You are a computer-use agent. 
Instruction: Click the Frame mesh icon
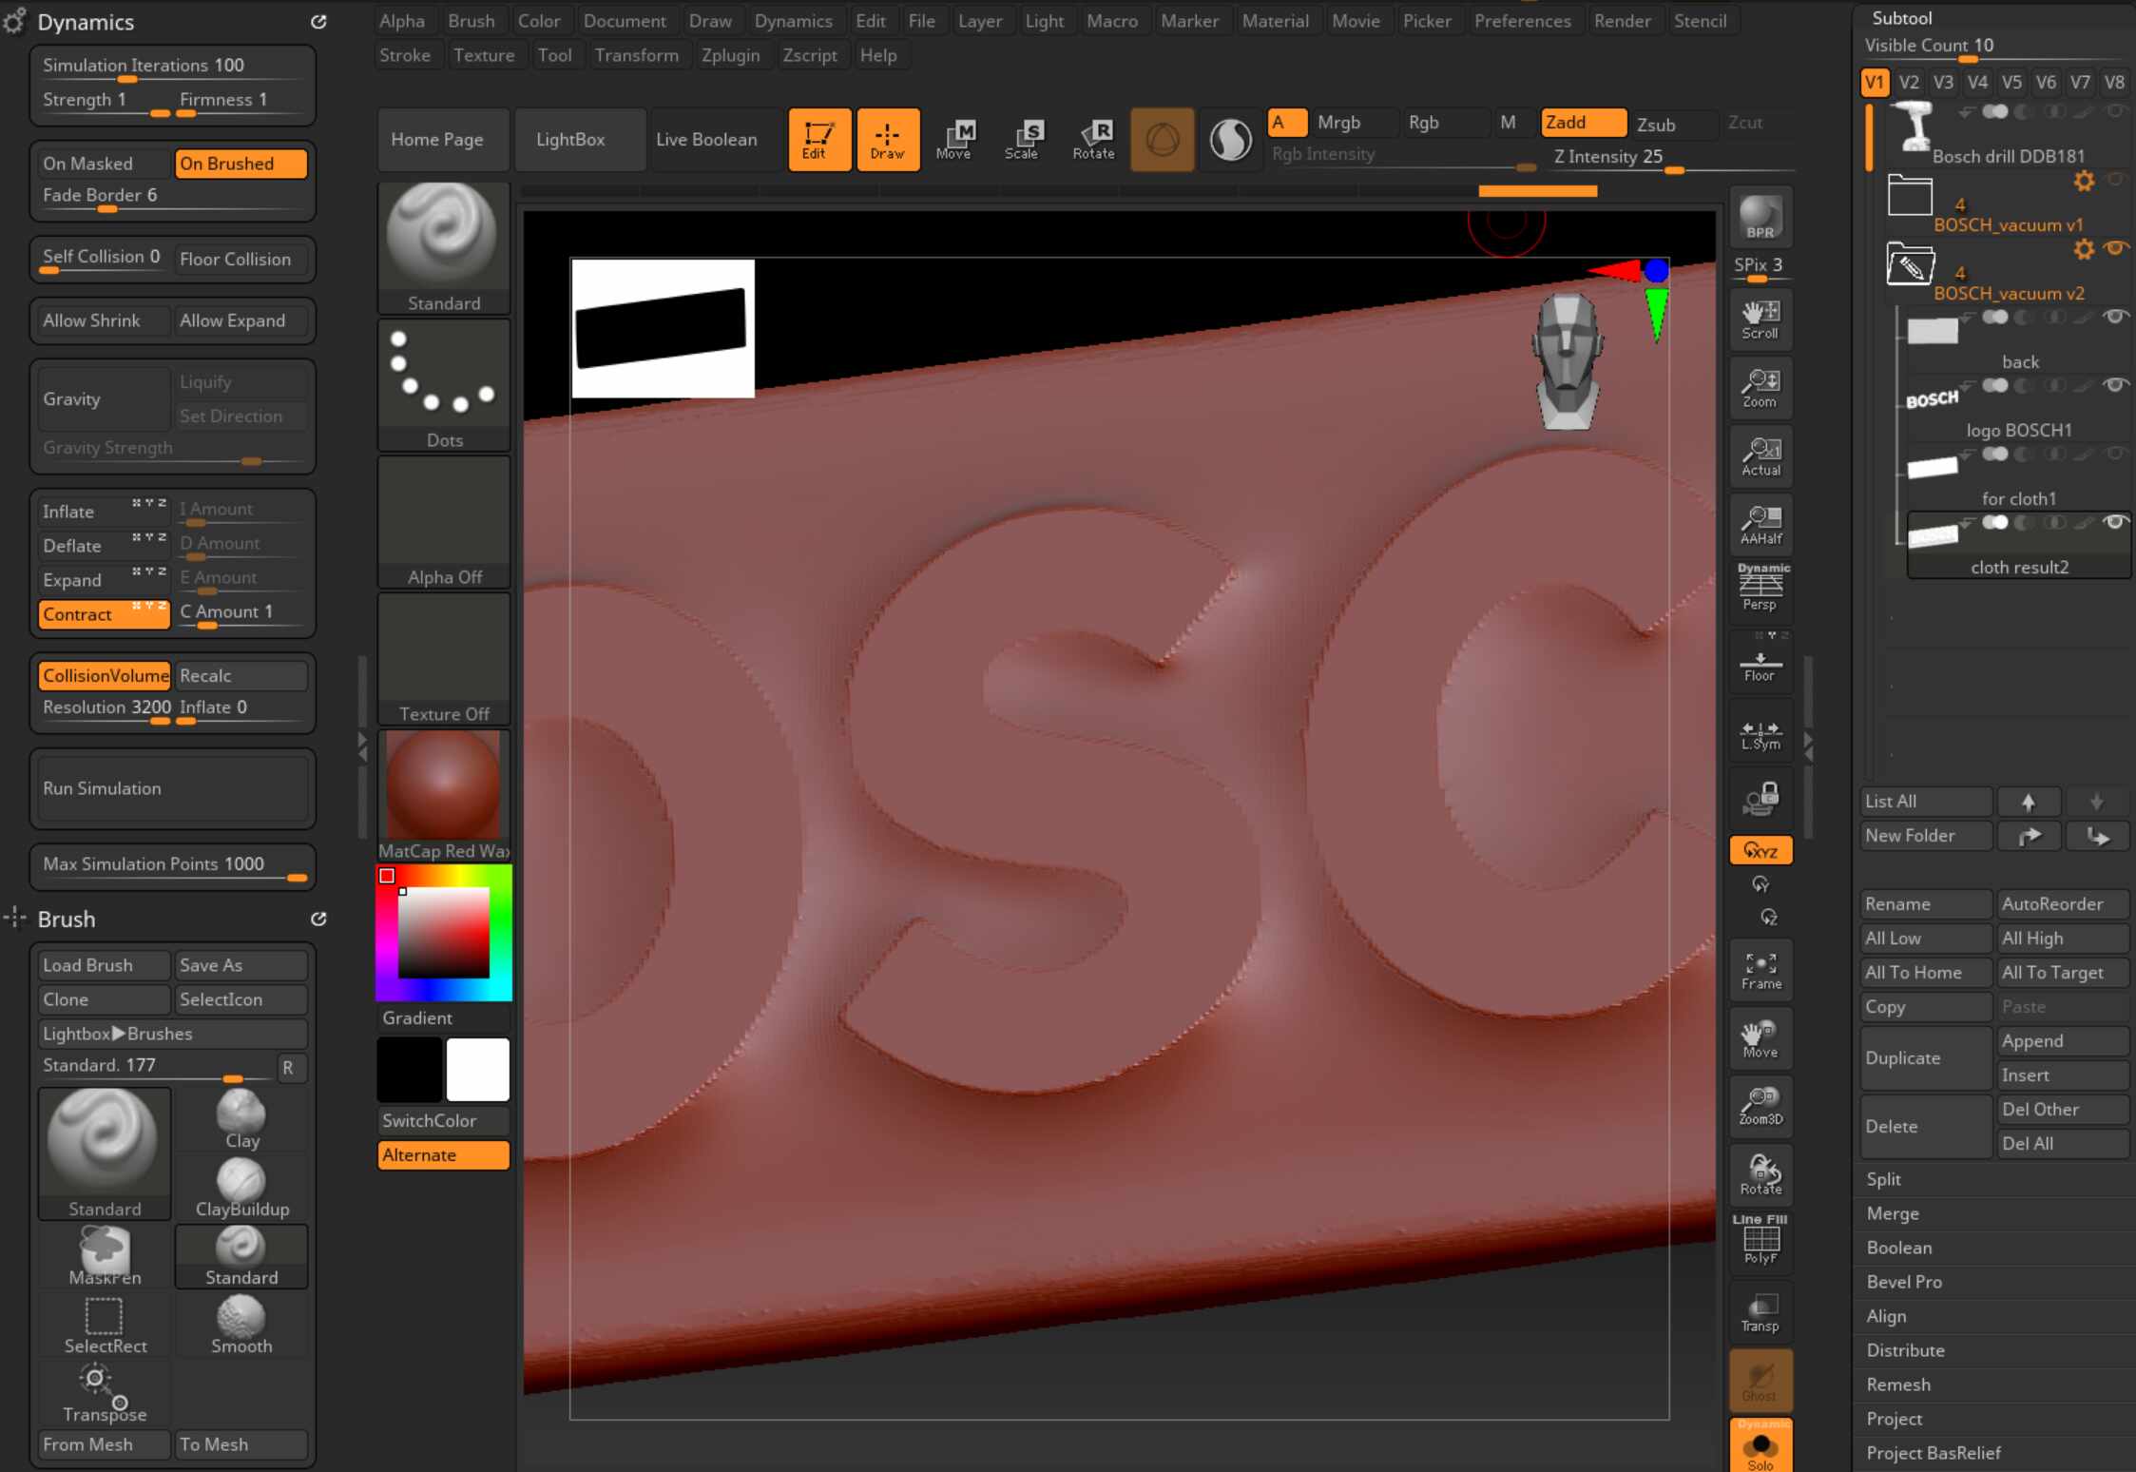coord(1761,971)
